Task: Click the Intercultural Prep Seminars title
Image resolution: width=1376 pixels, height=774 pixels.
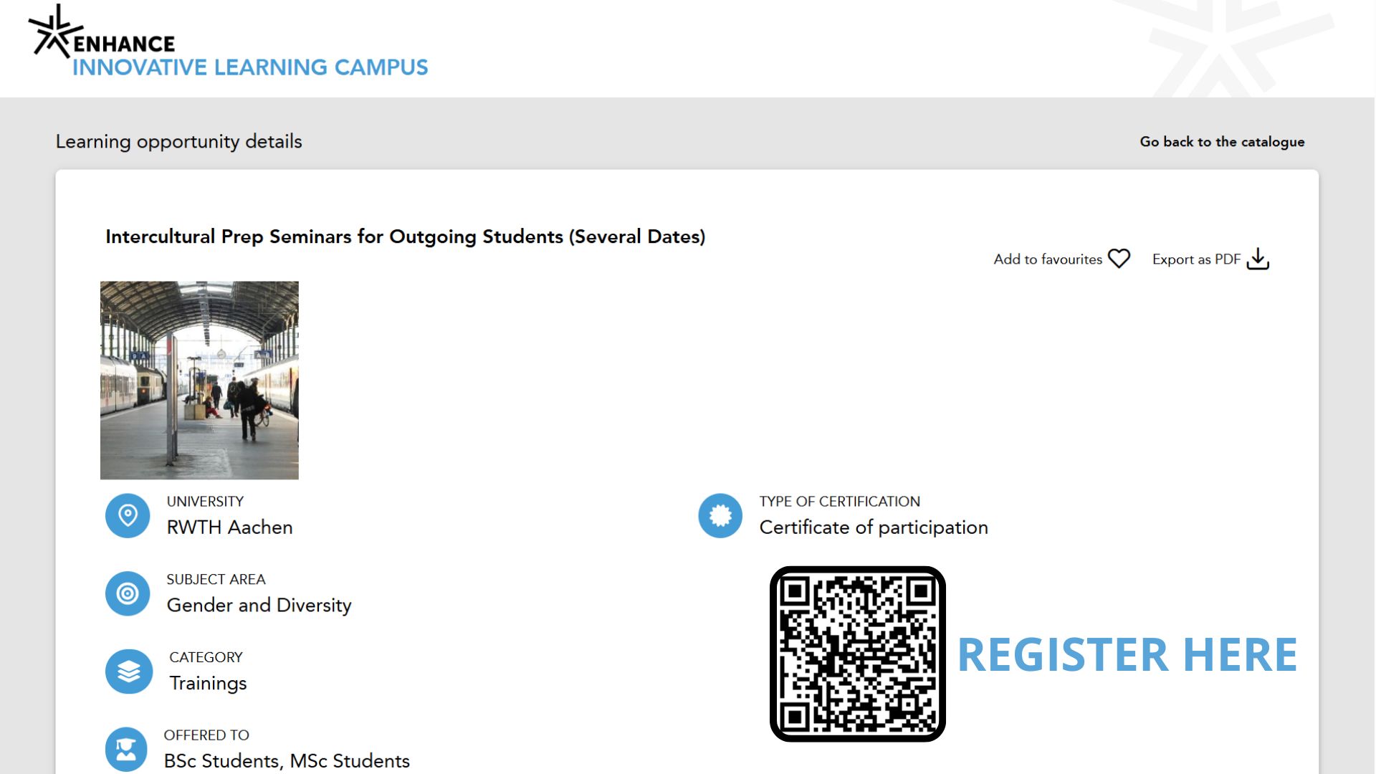Action: point(405,236)
